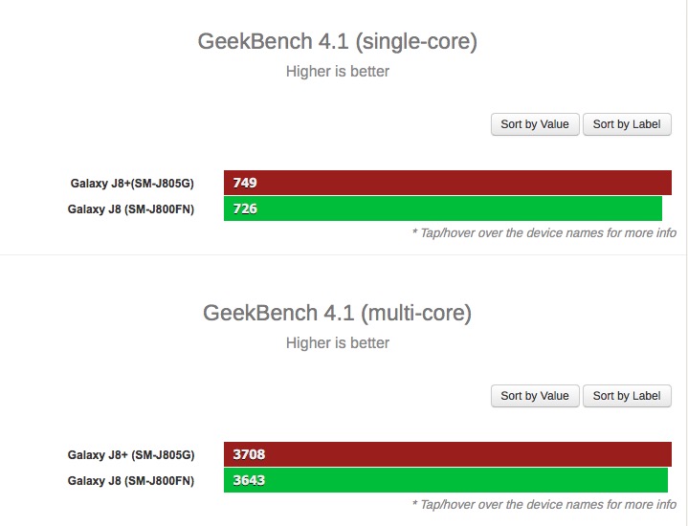Viewport: 688px width, 526px height.
Task: Click Sort by Label for single-core chart
Action: [x=627, y=124]
